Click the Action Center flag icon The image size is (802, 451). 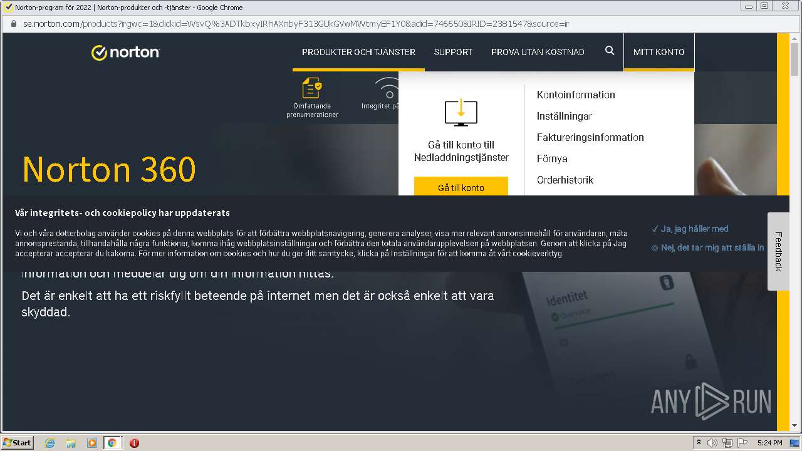point(742,443)
